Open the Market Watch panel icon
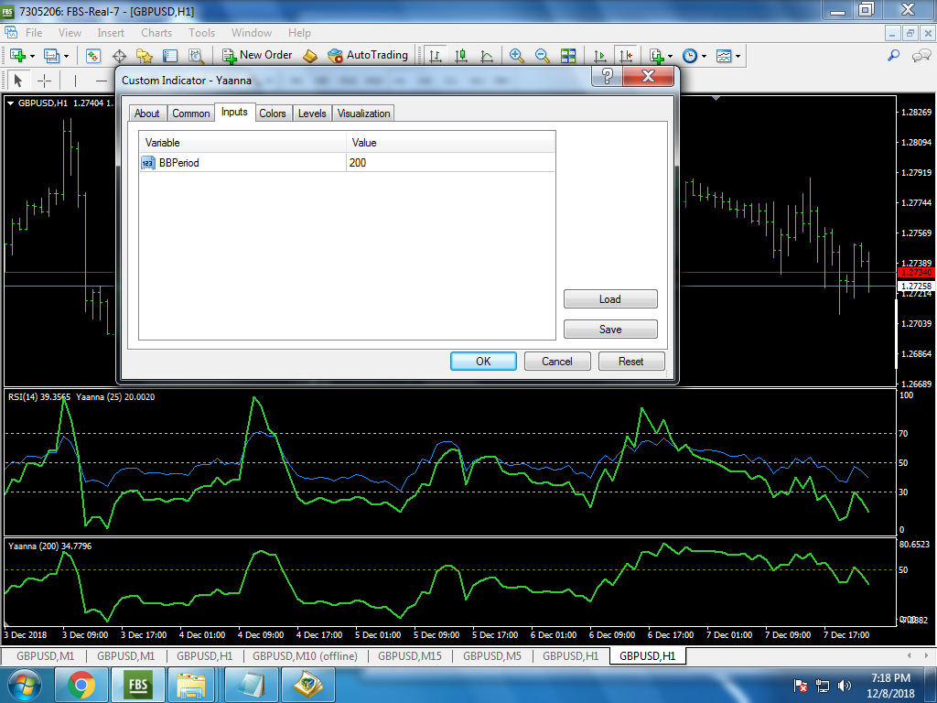This screenshot has width=937, height=703. [93, 56]
